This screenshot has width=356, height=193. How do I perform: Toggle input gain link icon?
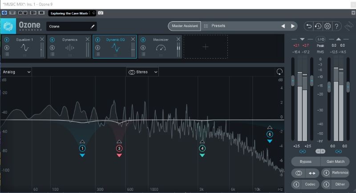[302, 151]
